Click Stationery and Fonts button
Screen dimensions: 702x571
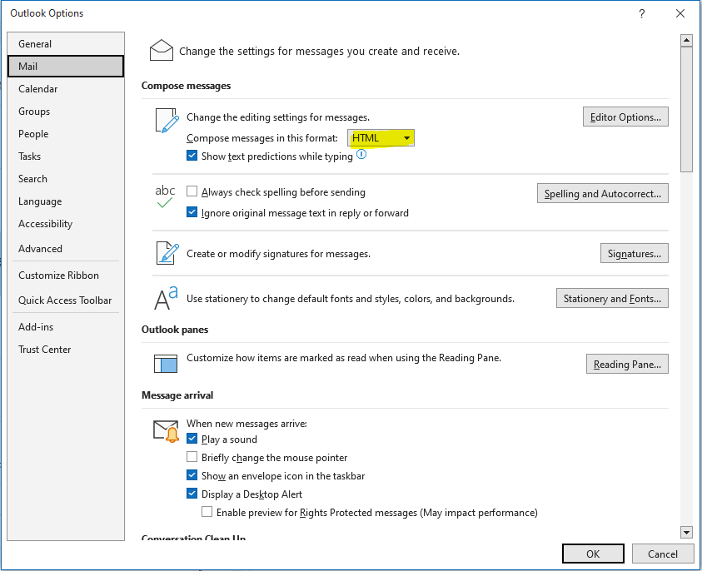[612, 298]
